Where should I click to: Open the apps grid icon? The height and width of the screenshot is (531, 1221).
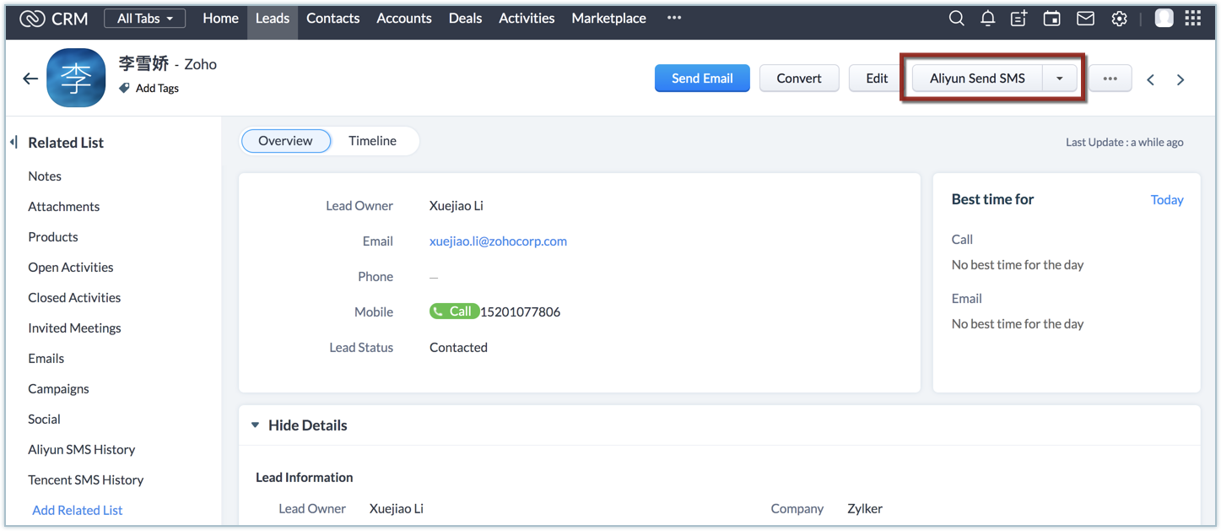coord(1192,19)
